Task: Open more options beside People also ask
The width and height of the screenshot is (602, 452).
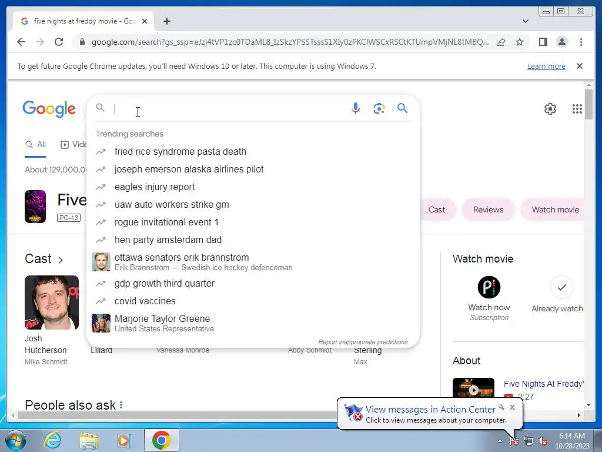Action: [121, 405]
